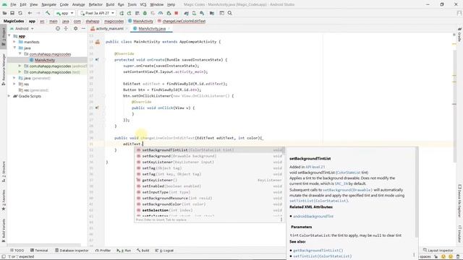Collapse the app module tree node
Viewport: 463px width, 260px height.
tap(9, 36)
